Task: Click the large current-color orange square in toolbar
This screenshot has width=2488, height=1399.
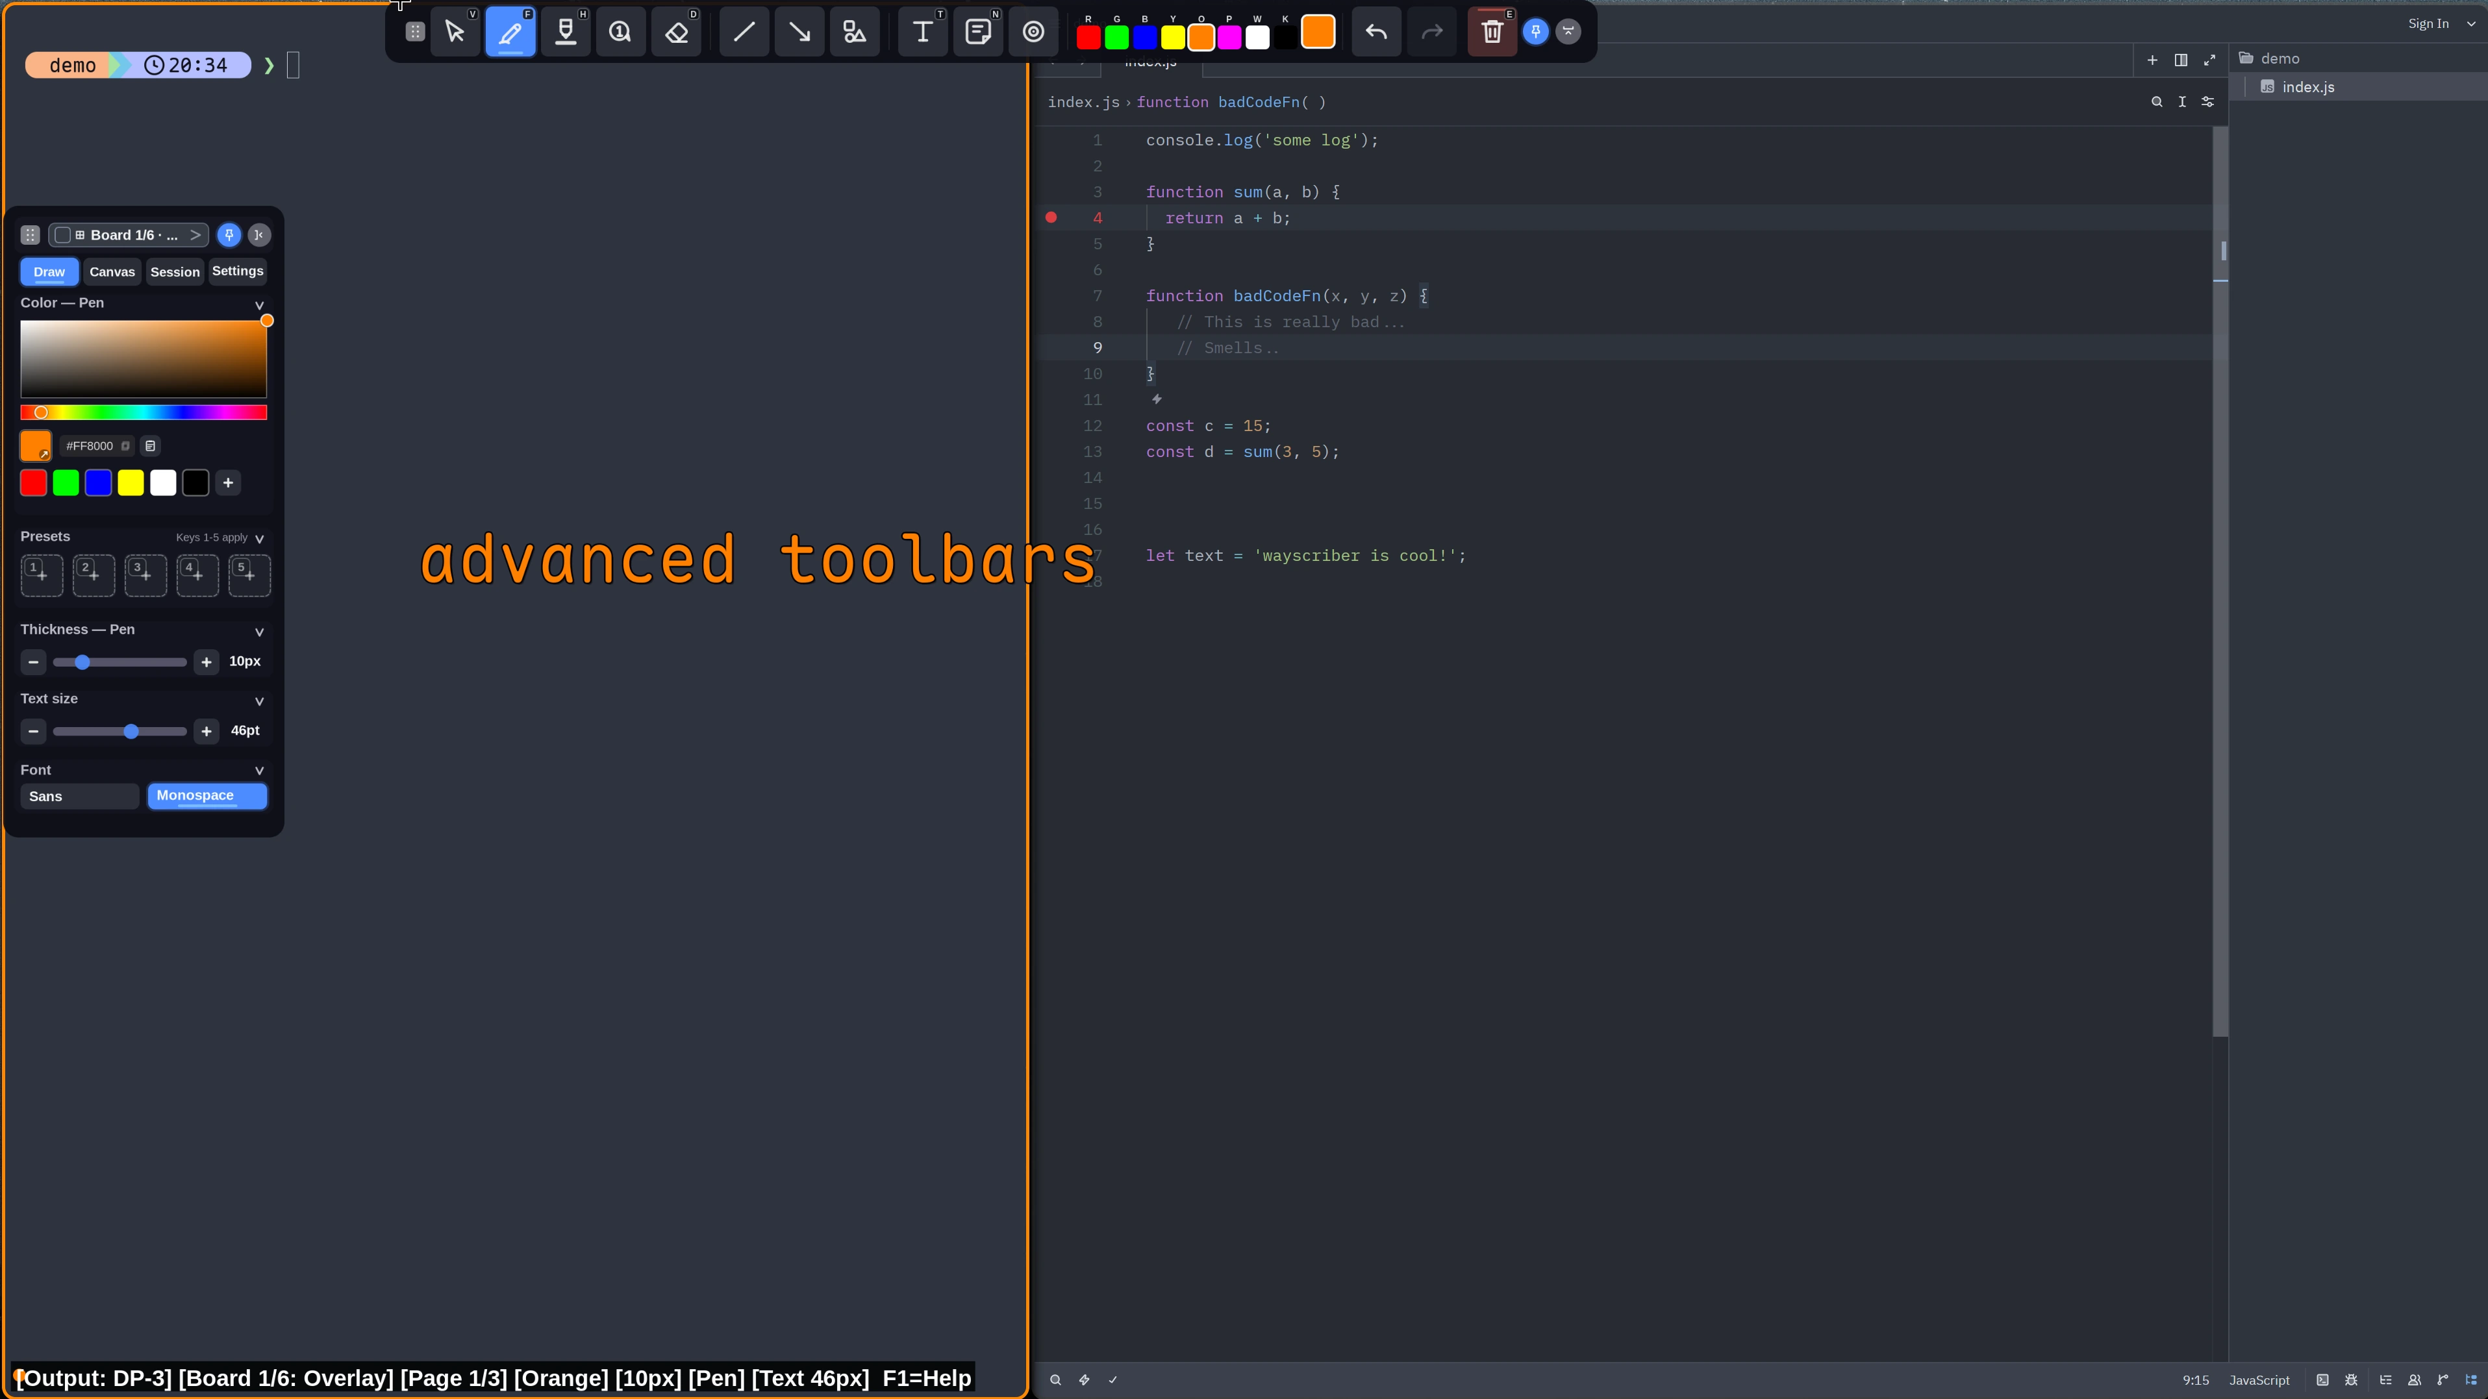Action: click(1318, 32)
